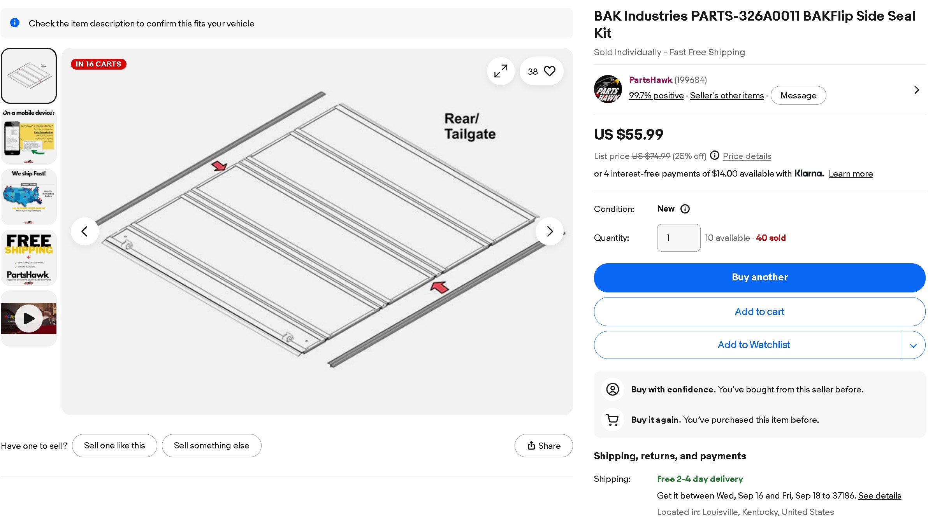
Task: Click the 'Sold Individually - Fast Free Shipping' subtitle
Action: coord(669,52)
